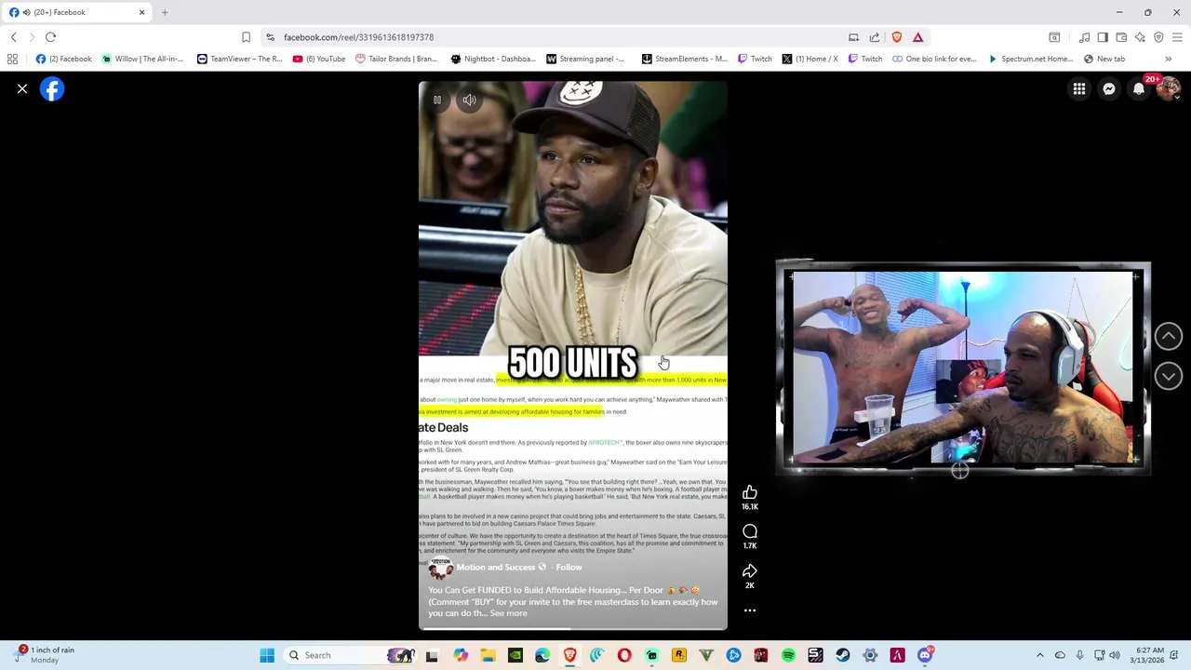This screenshot has width=1191, height=670.
Task: Open Brave Shields lion icon
Action: 897,37
